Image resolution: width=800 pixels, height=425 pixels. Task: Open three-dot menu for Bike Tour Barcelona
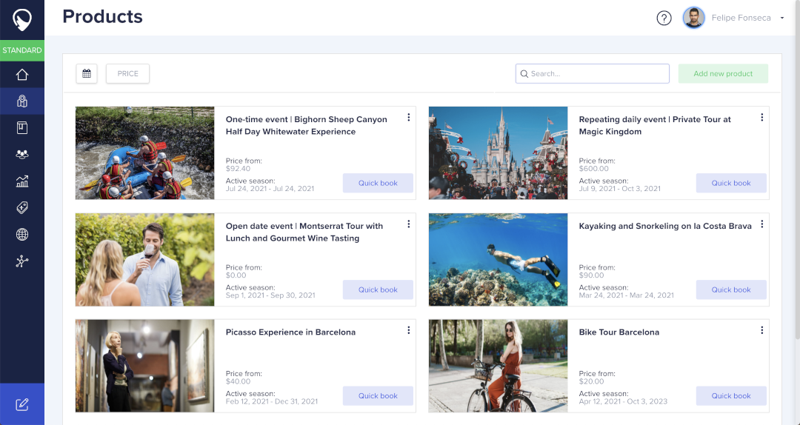pyautogui.click(x=761, y=330)
